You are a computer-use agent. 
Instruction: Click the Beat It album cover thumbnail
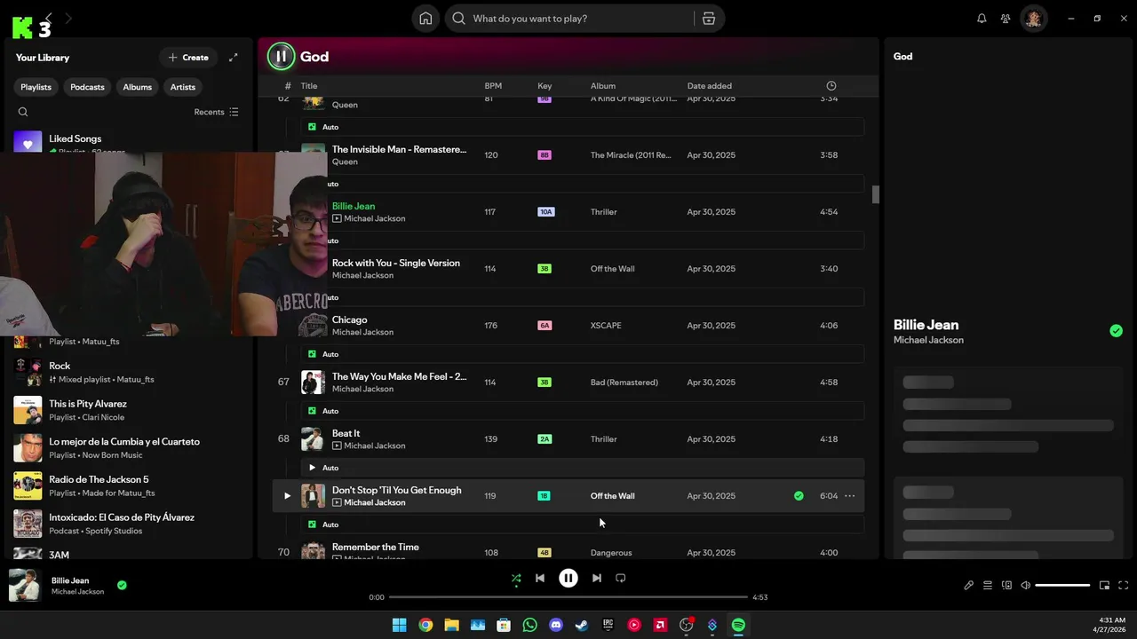[313, 439]
